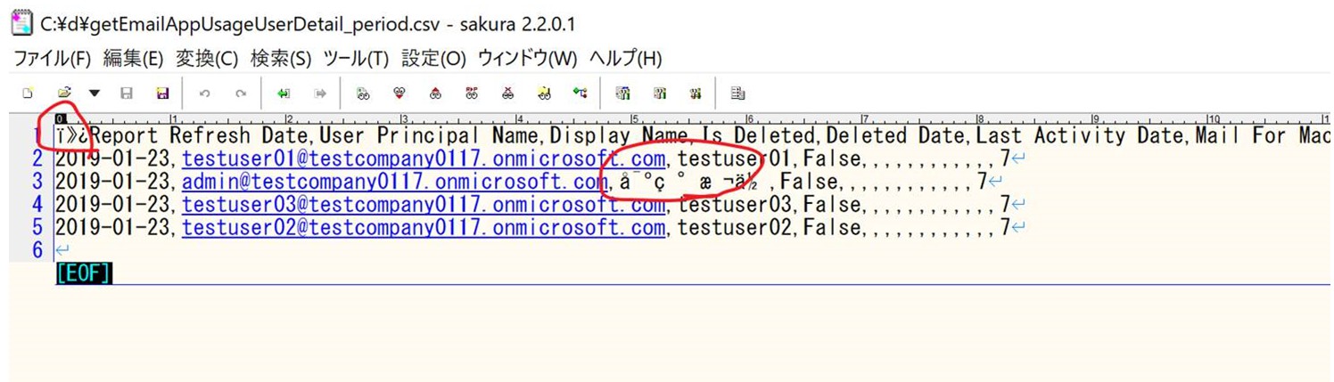The width and height of the screenshot is (1334, 382).
Task: Click the admin@testcompany0117 email link
Action: coord(392,182)
